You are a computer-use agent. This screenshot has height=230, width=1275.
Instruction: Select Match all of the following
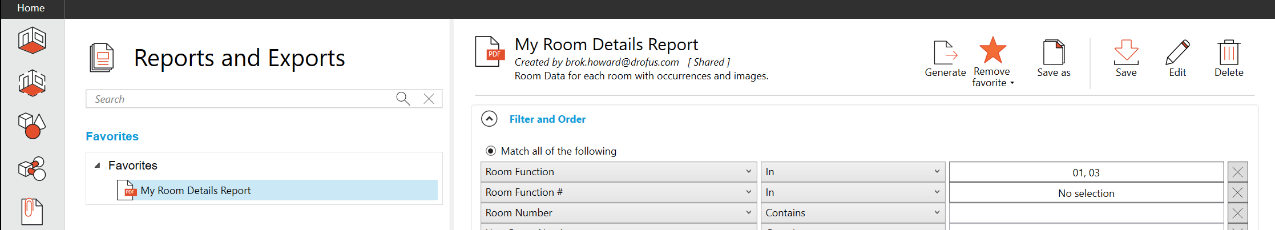(491, 151)
